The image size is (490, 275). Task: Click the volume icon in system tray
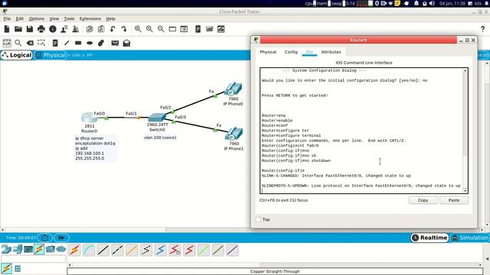point(432,3)
